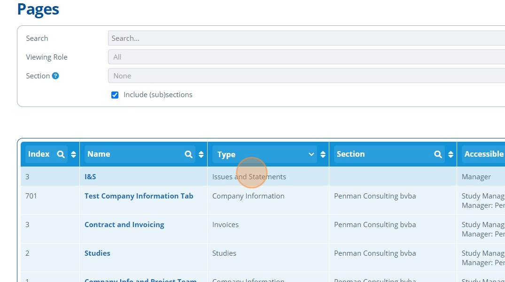The width and height of the screenshot is (505, 282).
Task: Click the Pages heading
Action: [x=38, y=9]
